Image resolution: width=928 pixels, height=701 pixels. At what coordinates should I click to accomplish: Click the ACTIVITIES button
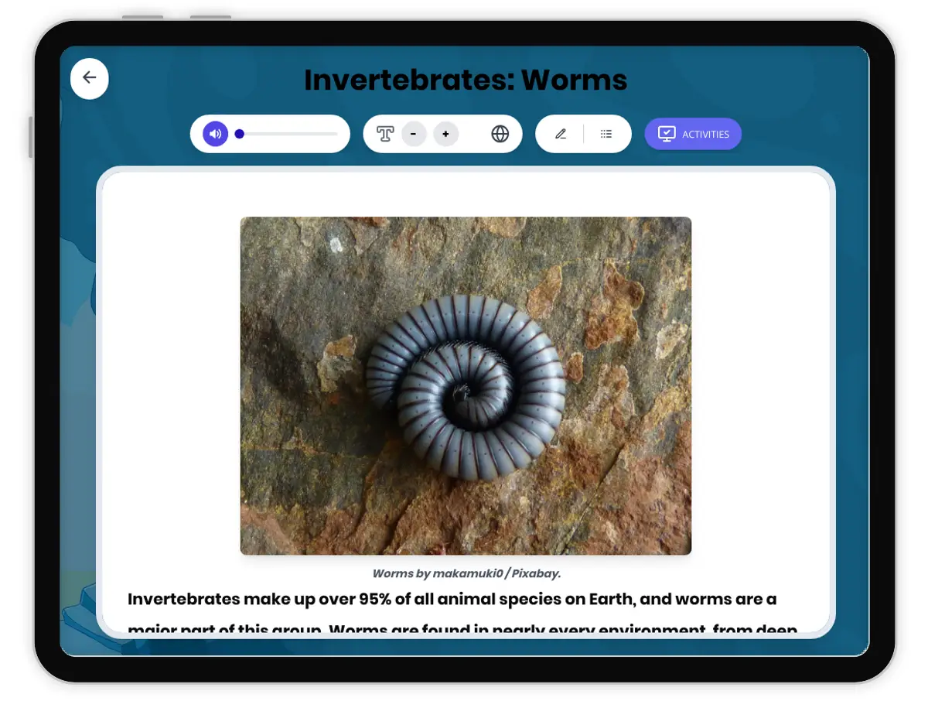coord(693,133)
